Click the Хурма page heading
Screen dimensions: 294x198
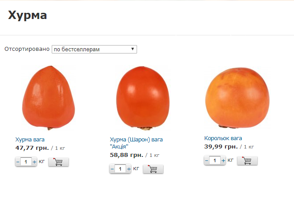27,15
